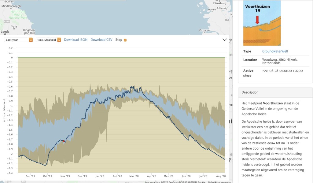313x183 pixels.
Task: Click the 'Oct '19' x-axis label
Action: pos(47,176)
